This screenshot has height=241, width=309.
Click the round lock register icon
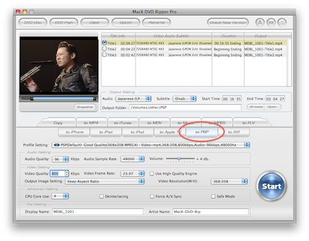[x=260, y=22]
